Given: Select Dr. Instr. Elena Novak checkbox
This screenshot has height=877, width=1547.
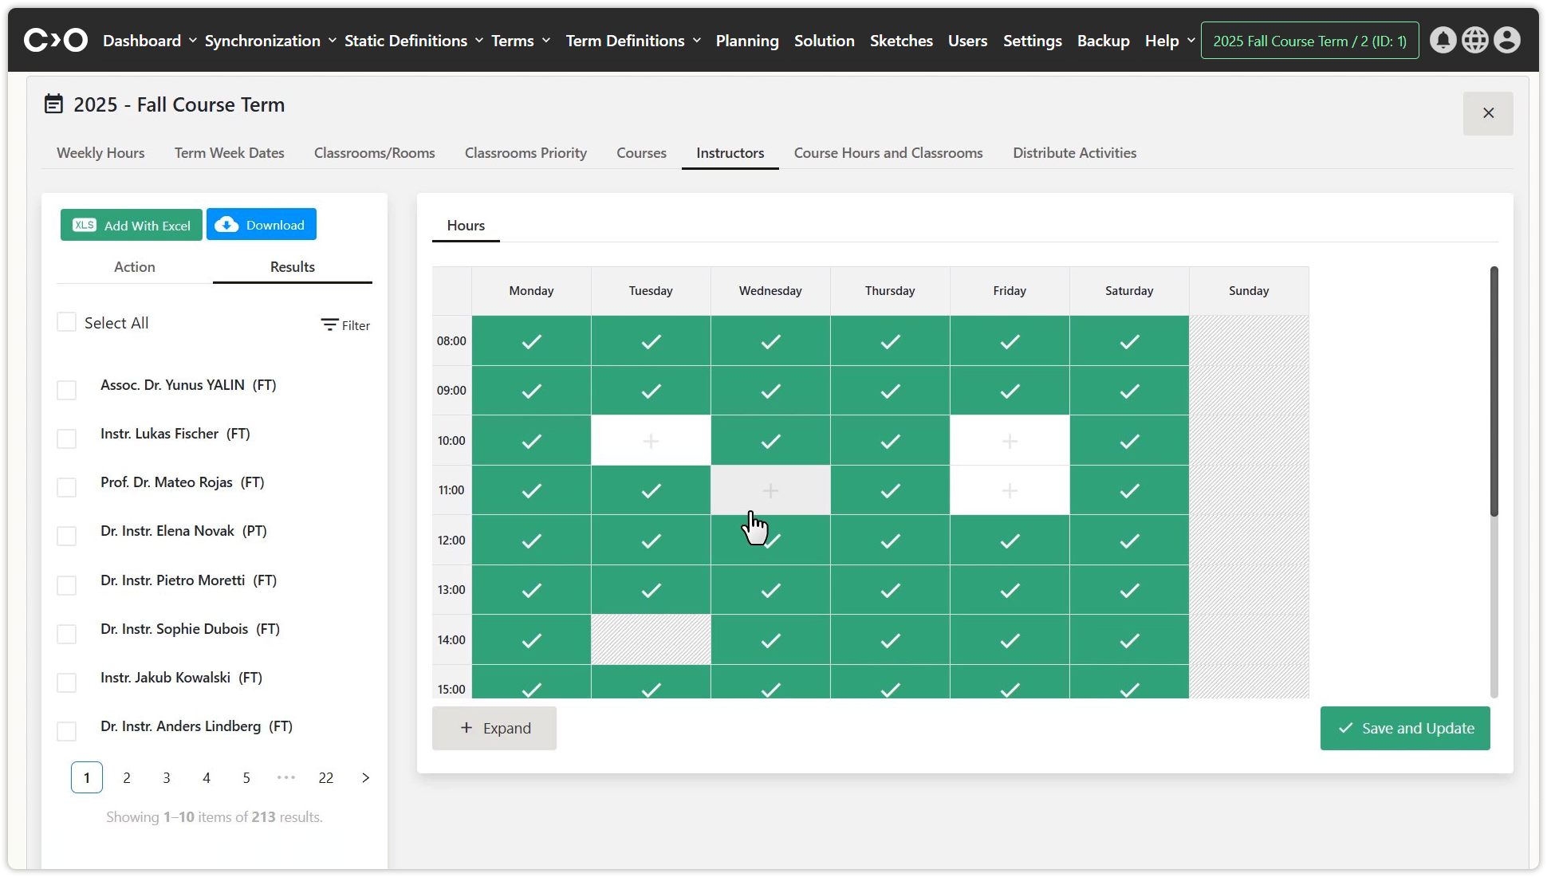Looking at the screenshot, I should pyautogui.click(x=67, y=536).
